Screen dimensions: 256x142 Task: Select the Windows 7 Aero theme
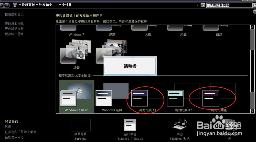[76, 31]
